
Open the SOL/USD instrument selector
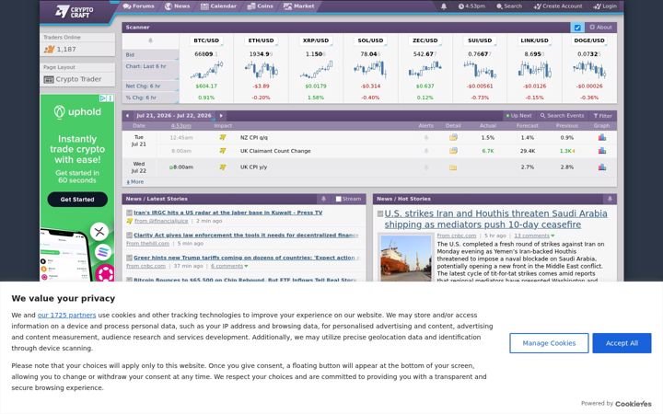(x=370, y=40)
